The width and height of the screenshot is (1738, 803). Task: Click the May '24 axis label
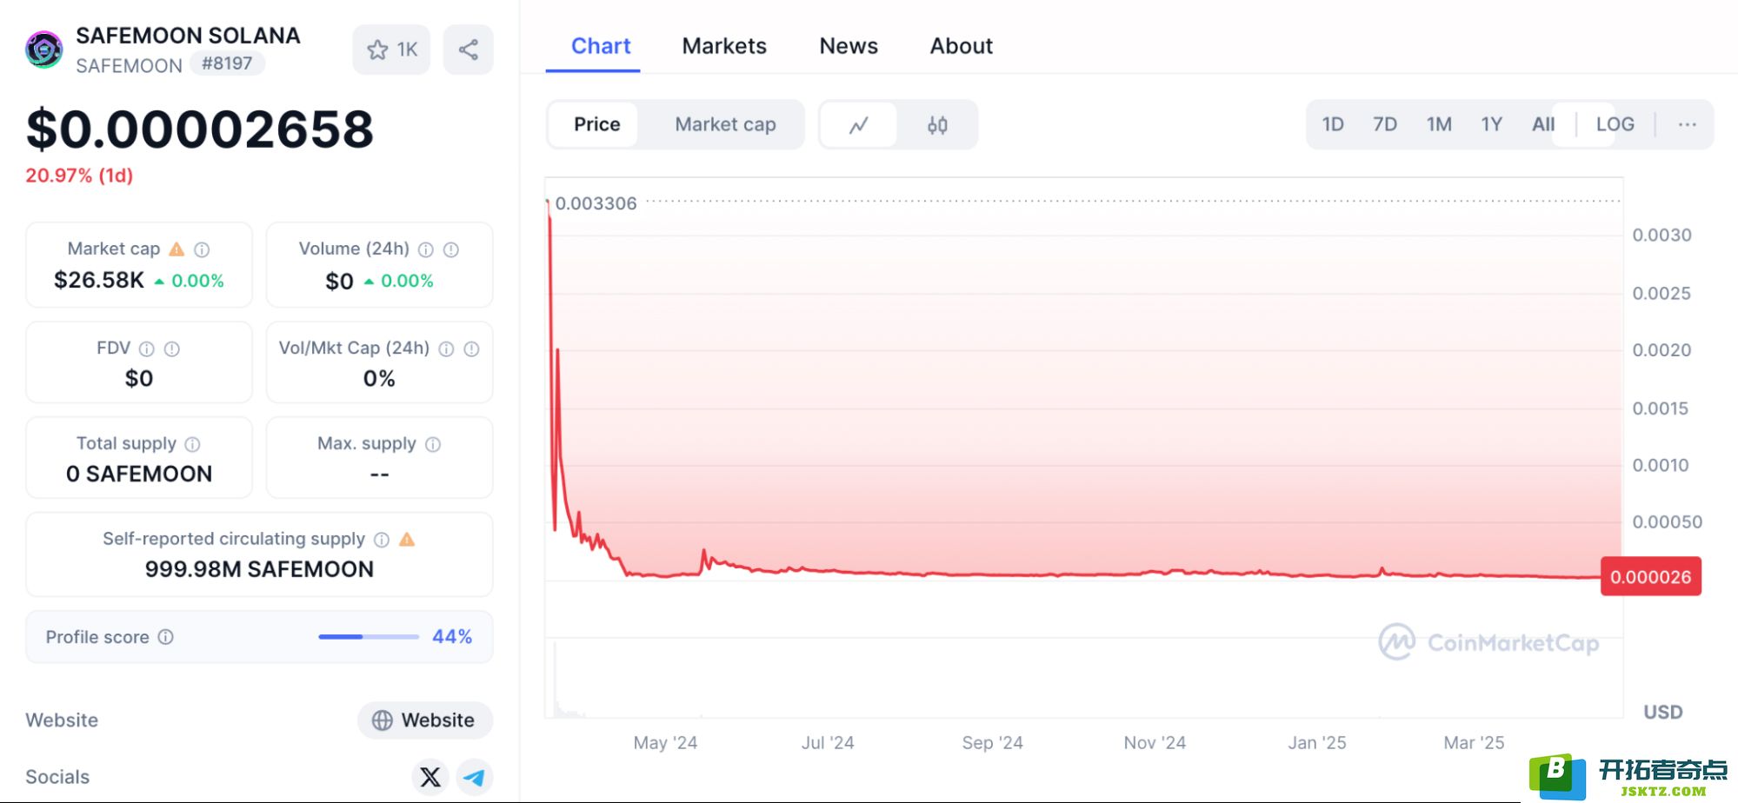665,743
